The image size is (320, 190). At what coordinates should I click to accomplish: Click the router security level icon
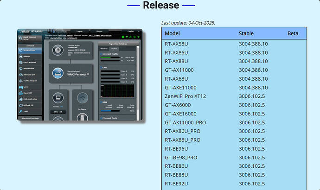tap(58, 73)
